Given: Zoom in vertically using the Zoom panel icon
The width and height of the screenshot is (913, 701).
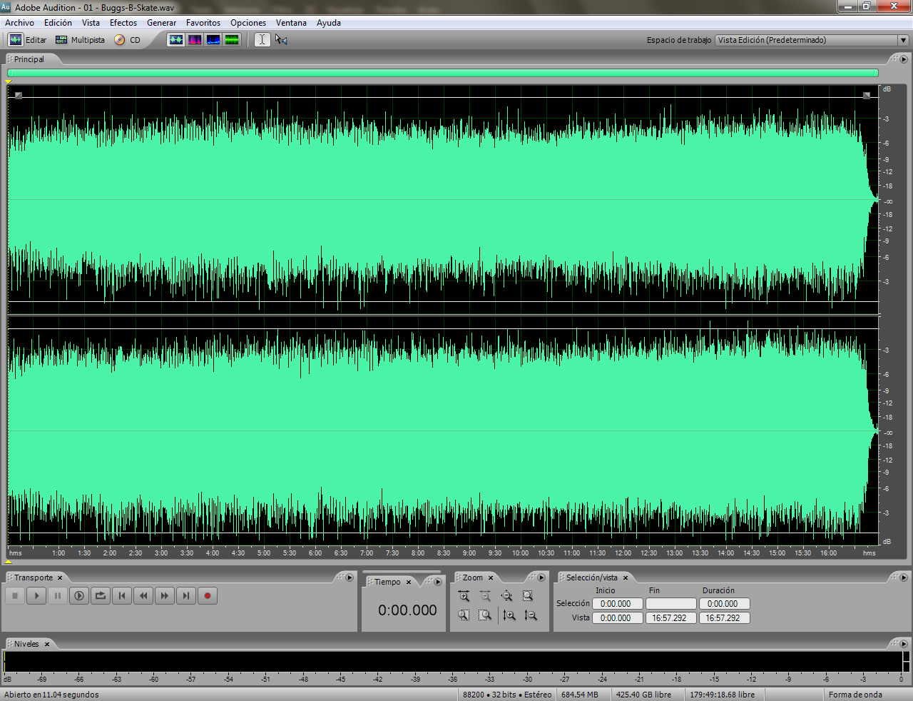Looking at the screenshot, I should [509, 615].
